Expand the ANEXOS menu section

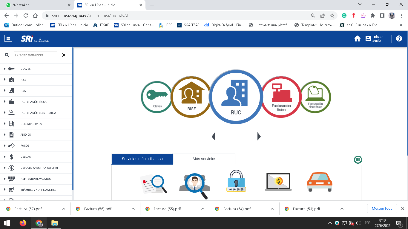(x=26, y=135)
